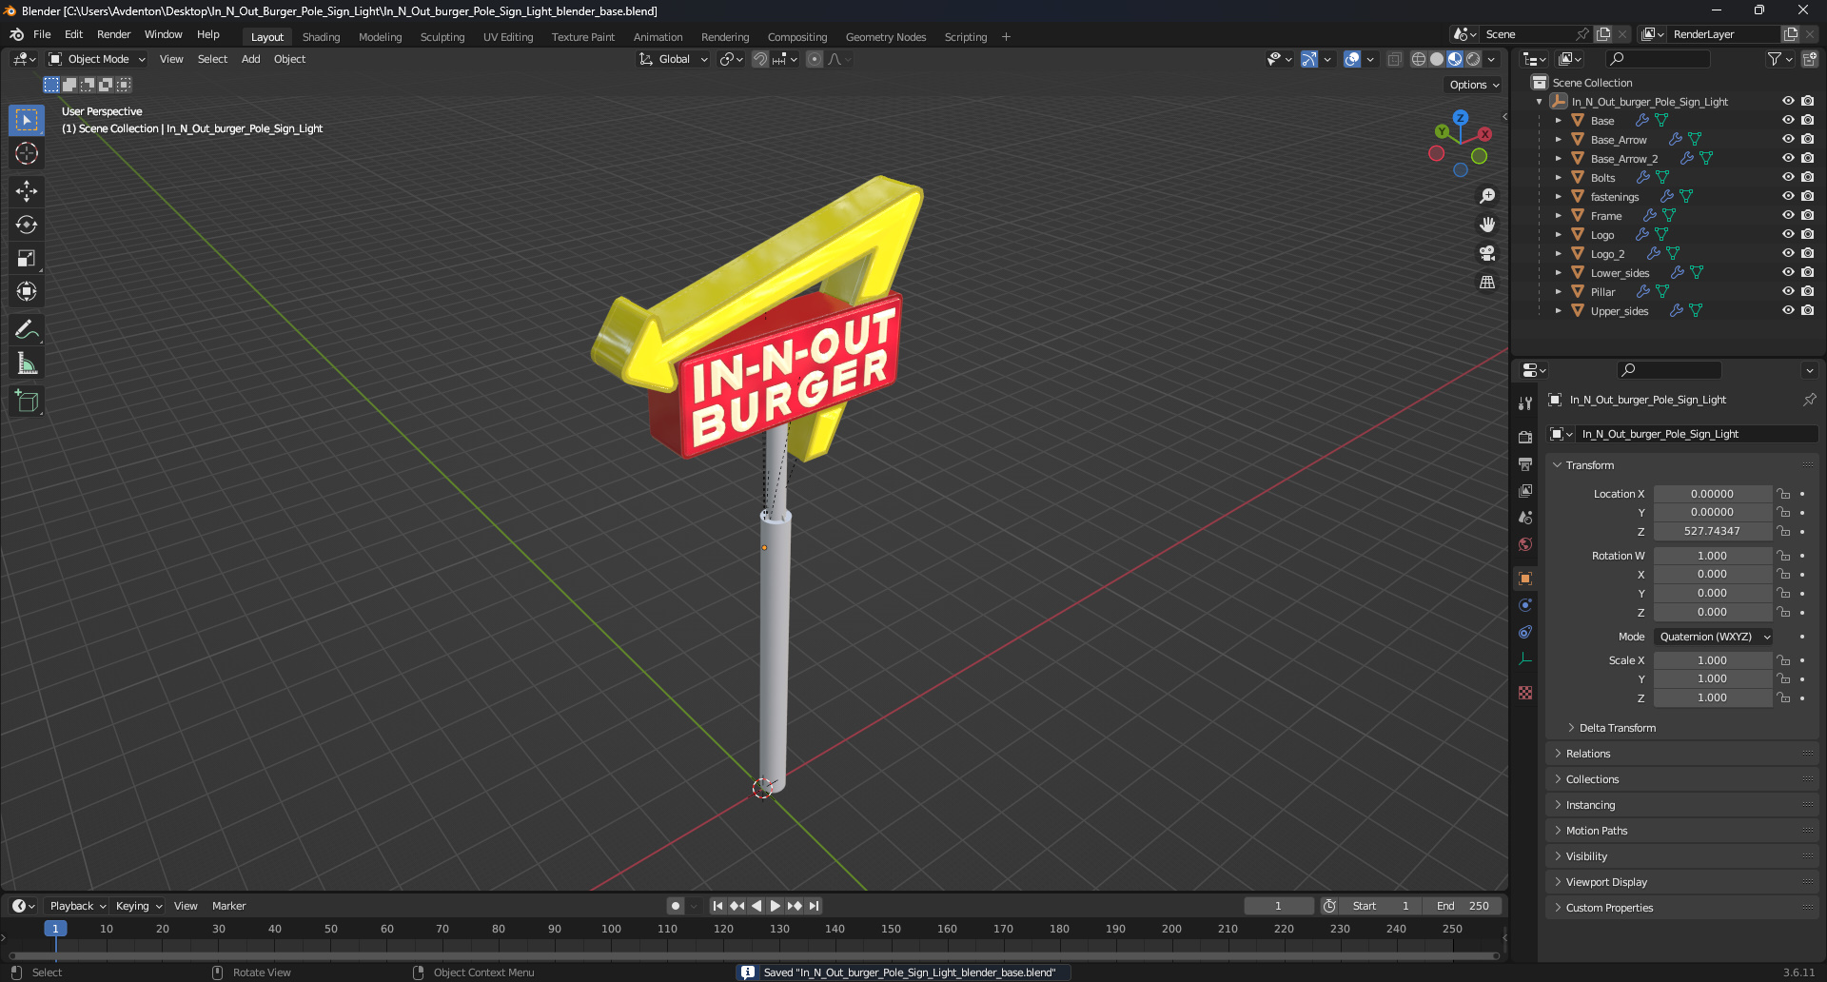Select the Measure tool
This screenshot has height=982, width=1827.
click(27, 363)
